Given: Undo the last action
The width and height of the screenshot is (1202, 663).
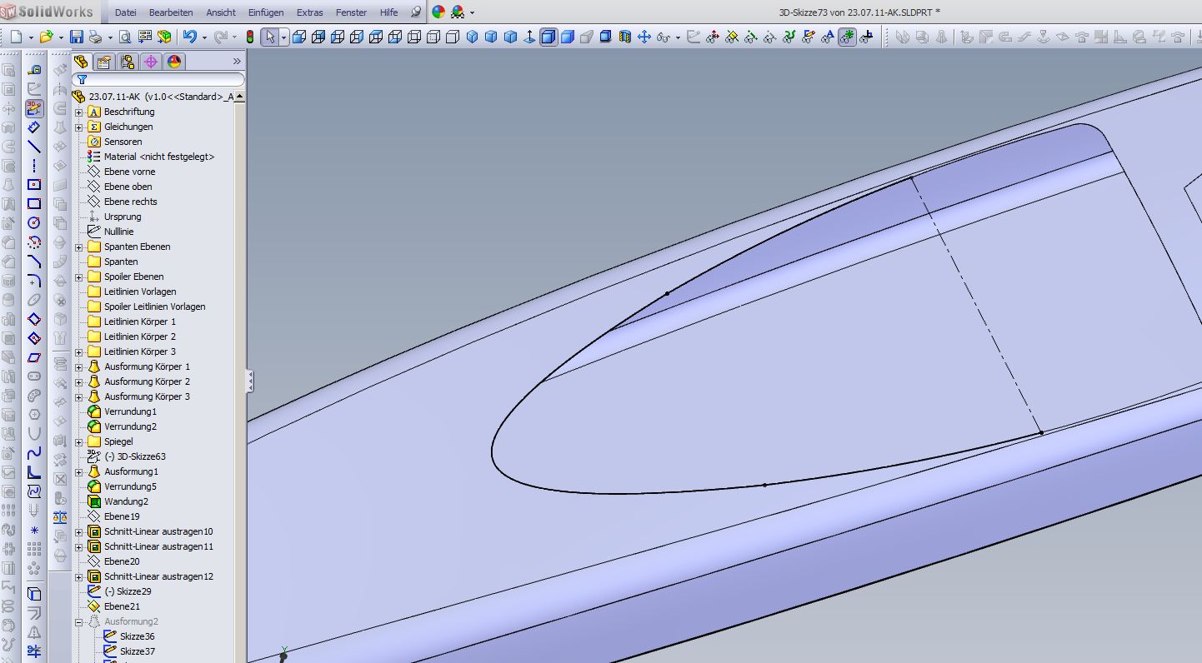Looking at the screenshot, I should coord(190,37).
